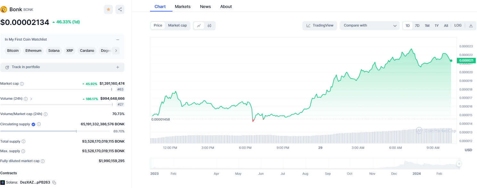The image size is (477, 188).
Task: Click the Total supply info icon
Action: (x=23, y=141)
